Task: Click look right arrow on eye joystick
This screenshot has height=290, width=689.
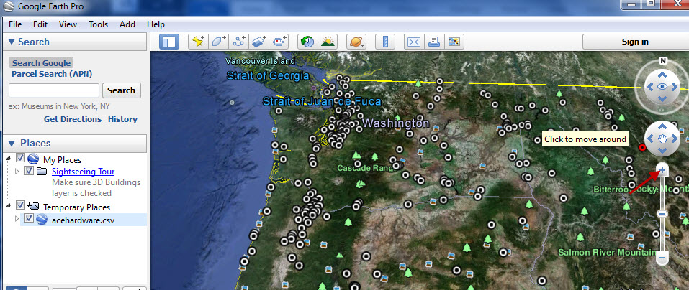Action: click(x=675, y=87)
